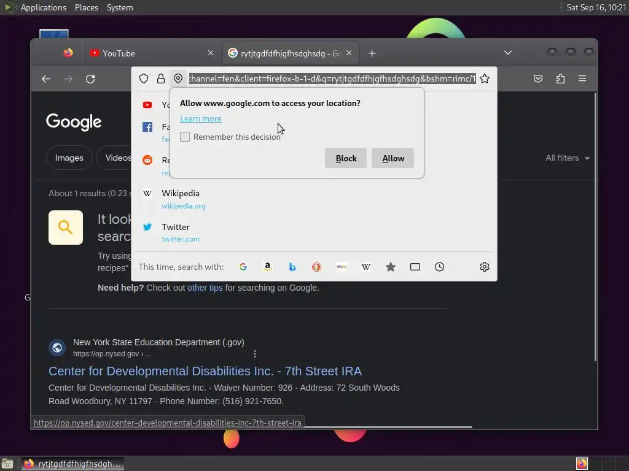Click the horizontal scrollbar at page bottom
Image resolution: width=629 pixels, height=471 pixels.
388,427
